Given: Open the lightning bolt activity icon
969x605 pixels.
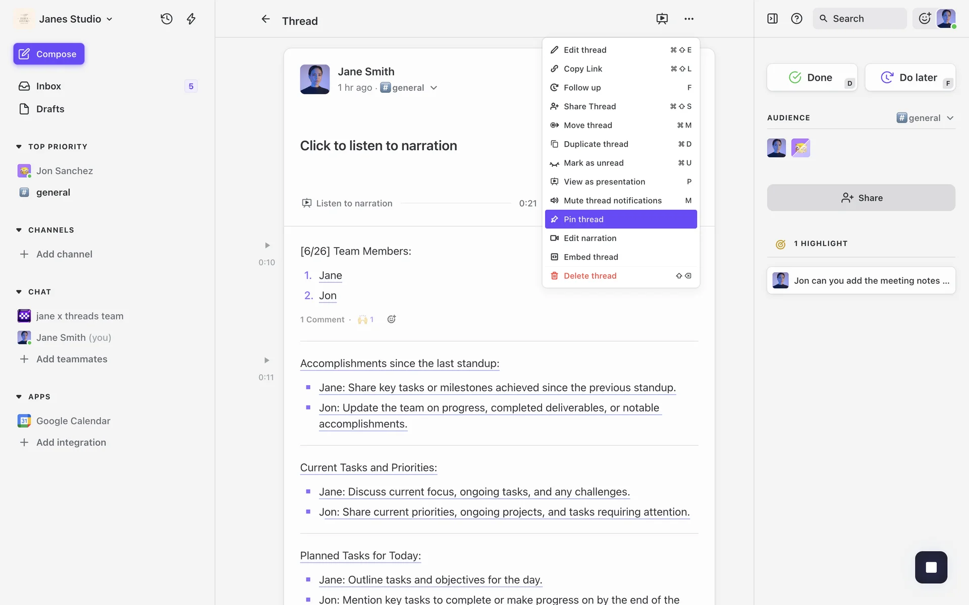Looking at the screenshot, I should 191,19.
